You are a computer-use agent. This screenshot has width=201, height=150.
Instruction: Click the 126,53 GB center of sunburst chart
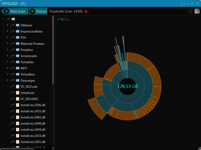(x=128, y=86)
